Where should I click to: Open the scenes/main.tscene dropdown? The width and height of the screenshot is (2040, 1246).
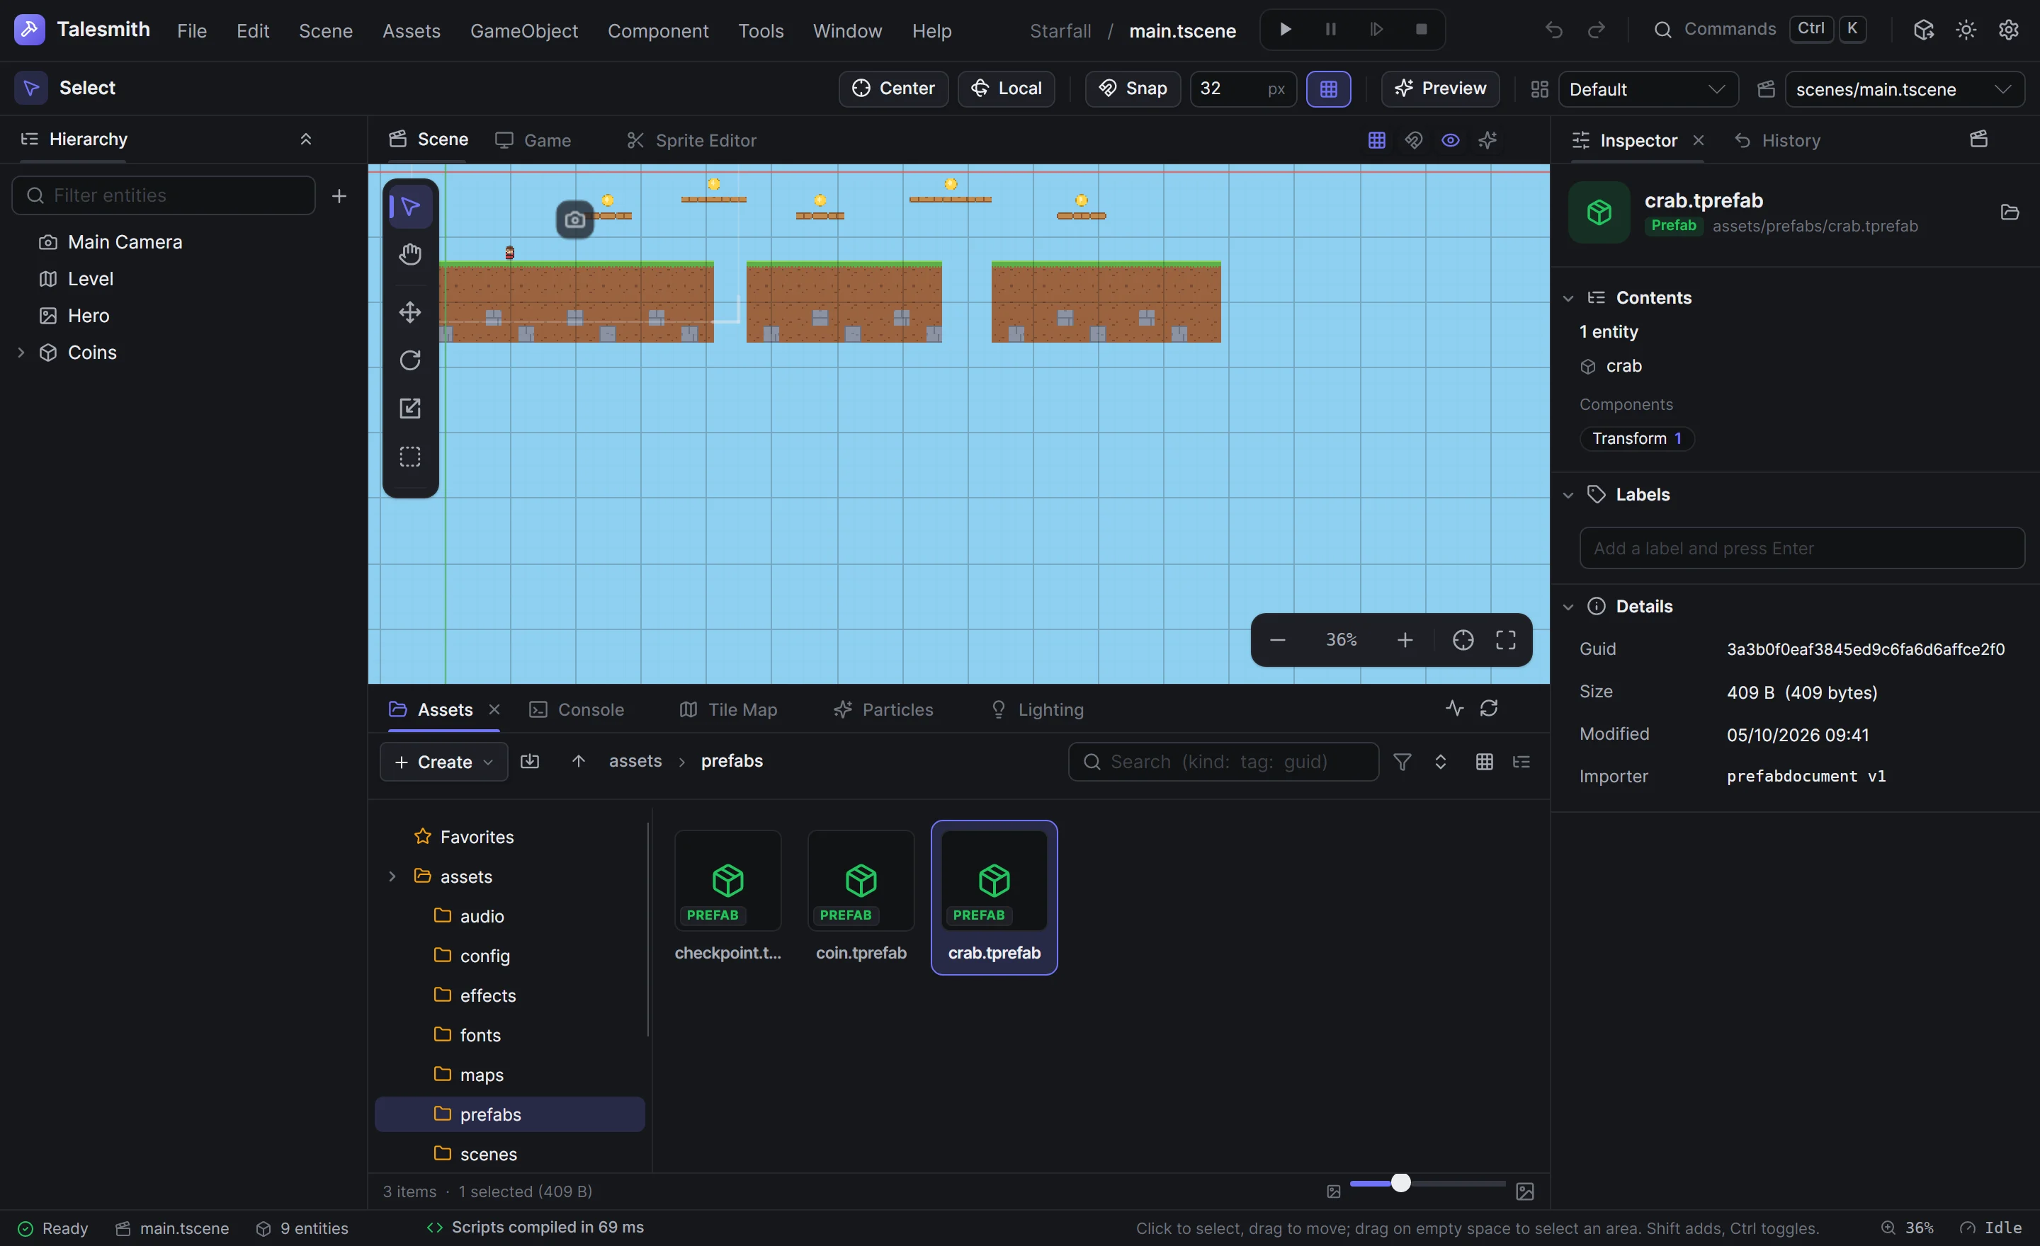point(1904,88)
